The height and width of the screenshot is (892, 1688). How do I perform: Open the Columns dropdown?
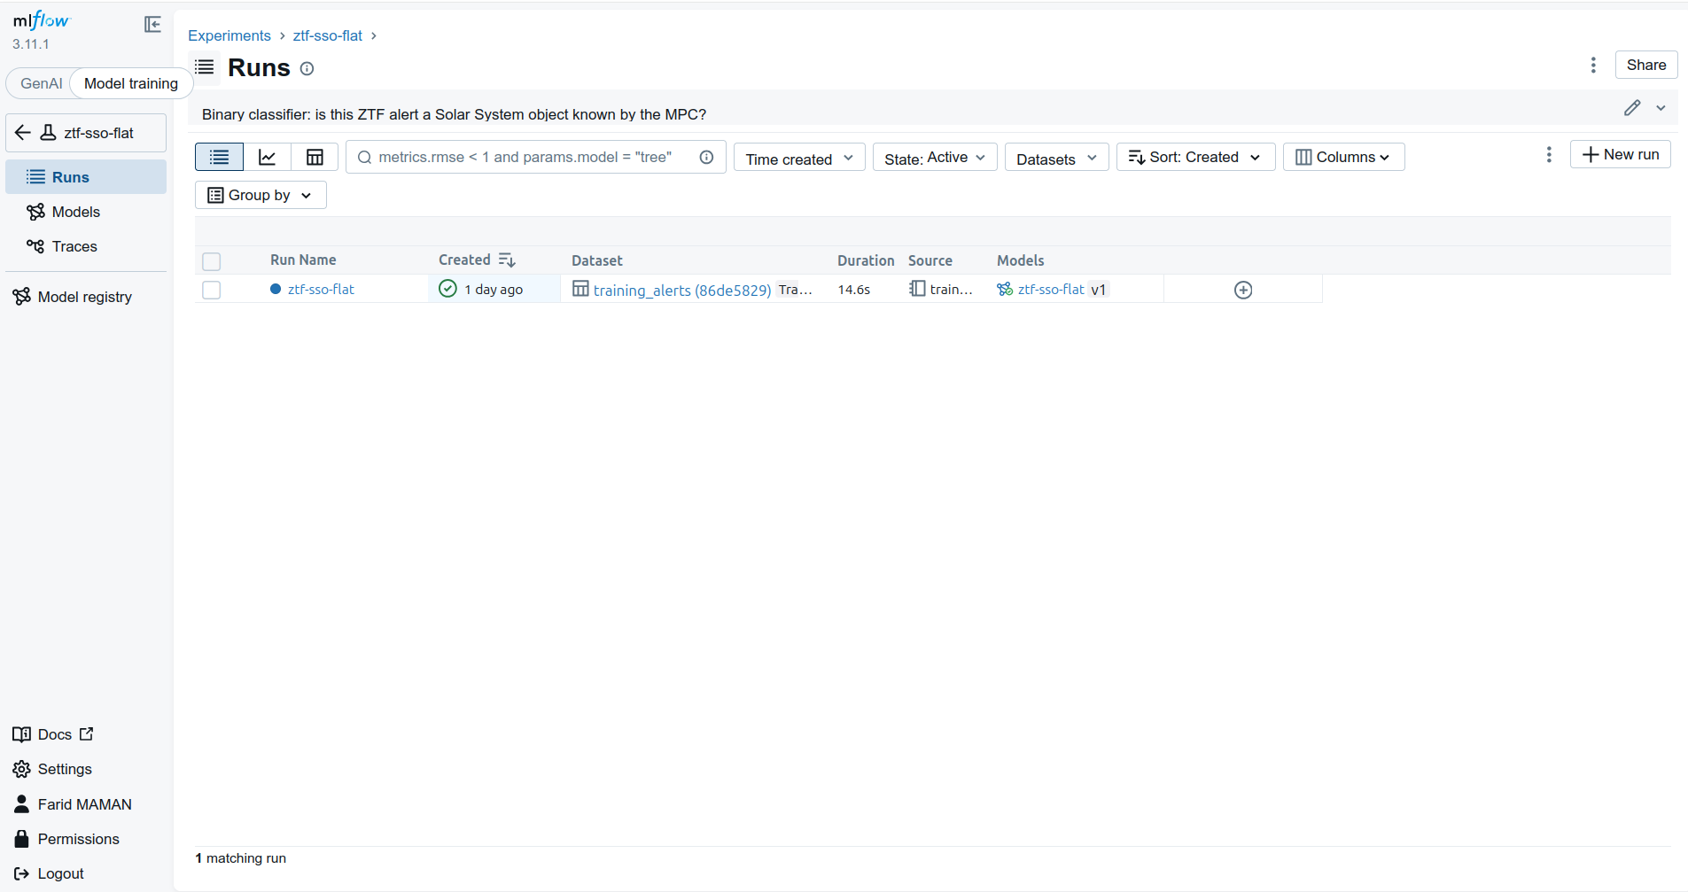1343,157
